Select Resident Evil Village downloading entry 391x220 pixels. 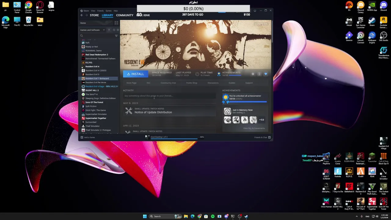click(100, 86)
